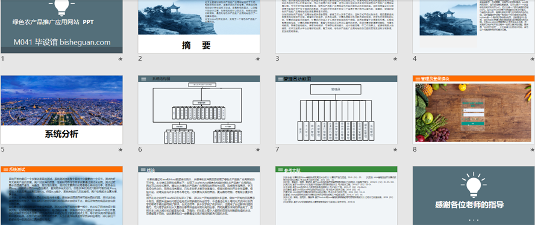Screen dimensions: 535x225
Task: Open slide 3 text thumbnail
Action: click(336, 26)
